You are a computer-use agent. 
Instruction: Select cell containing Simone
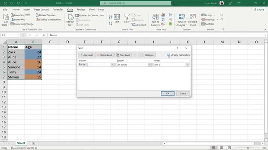pyautogui.click(x=16, y=67)
